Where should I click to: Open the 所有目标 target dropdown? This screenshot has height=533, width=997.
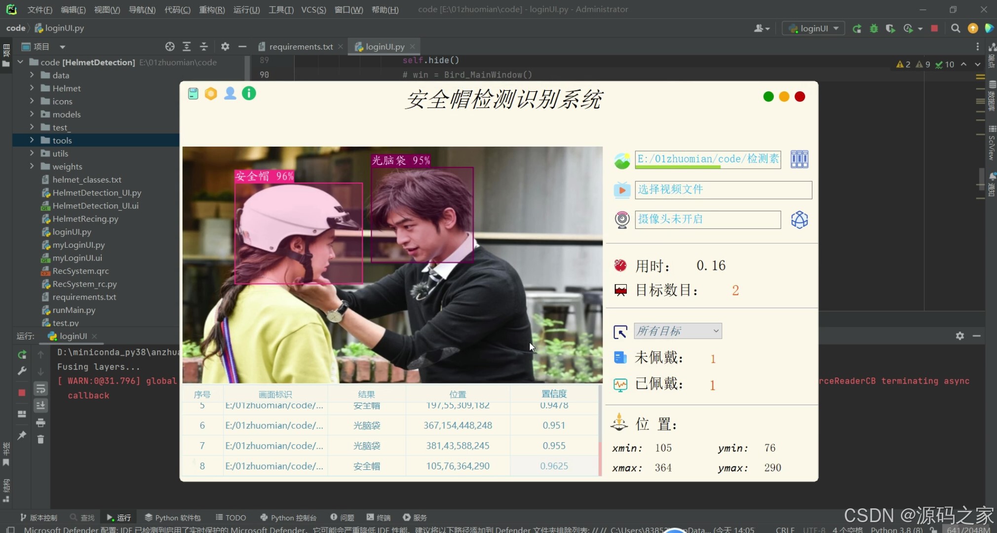tap(678, 331)
